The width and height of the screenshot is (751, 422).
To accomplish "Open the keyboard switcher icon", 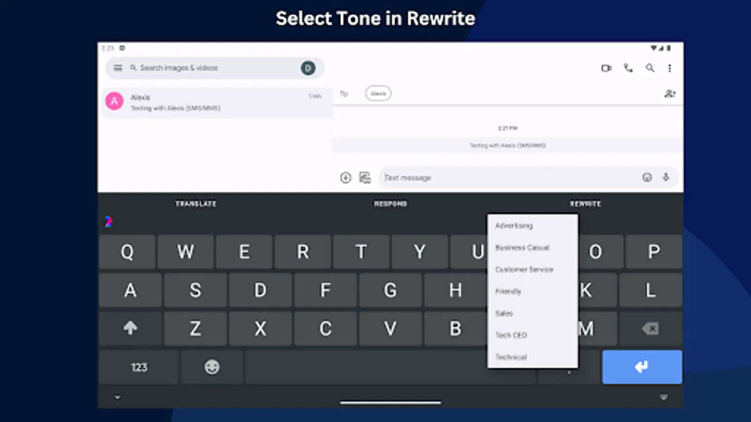I will point(664,398).
